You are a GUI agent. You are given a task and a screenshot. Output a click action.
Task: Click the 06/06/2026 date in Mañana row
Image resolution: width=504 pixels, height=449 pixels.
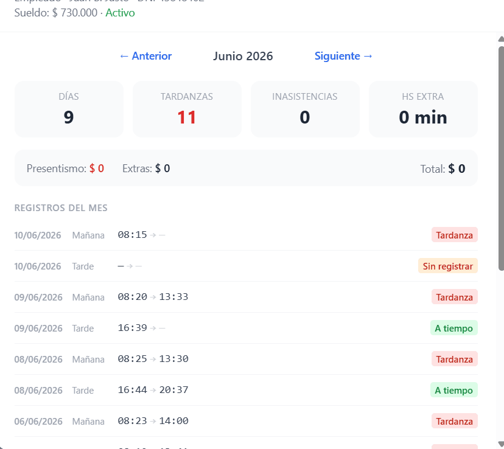coord(38,421)
